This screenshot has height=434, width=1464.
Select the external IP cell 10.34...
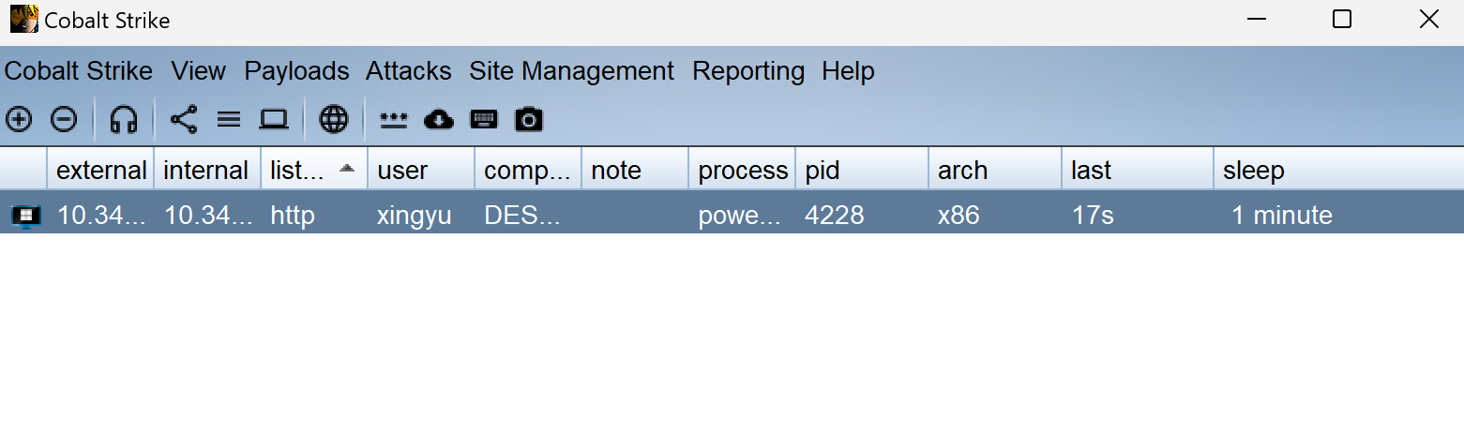[101, 216]
